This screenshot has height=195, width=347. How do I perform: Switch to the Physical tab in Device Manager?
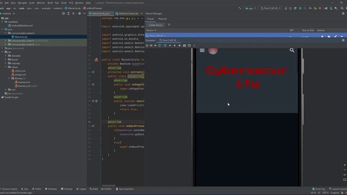point(162,19)
